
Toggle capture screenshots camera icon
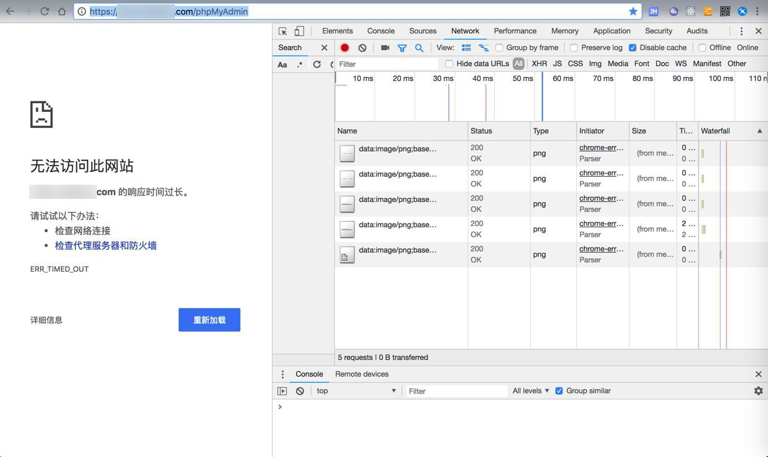[x=385, y=48]
